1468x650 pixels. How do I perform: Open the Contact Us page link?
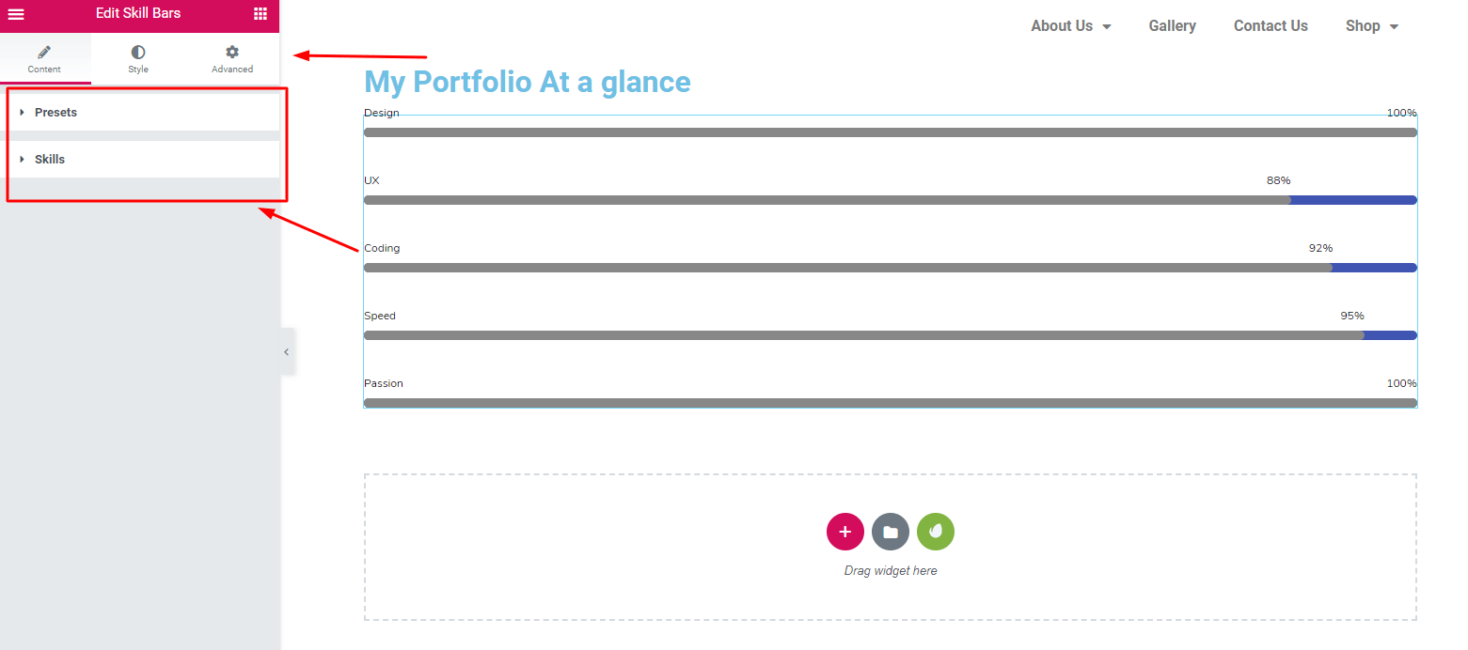pyautogui.click(x=1271, y=26)
